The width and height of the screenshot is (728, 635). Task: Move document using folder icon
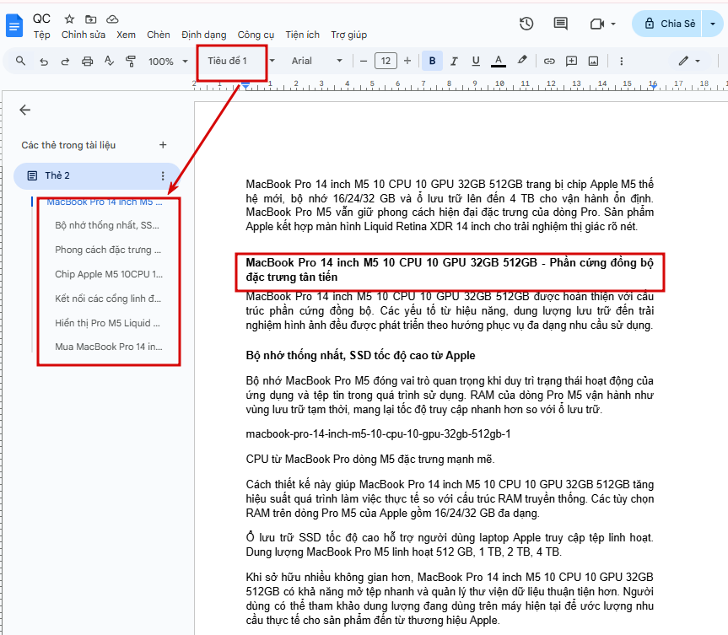pyautogui.click(x=90, y=19)
